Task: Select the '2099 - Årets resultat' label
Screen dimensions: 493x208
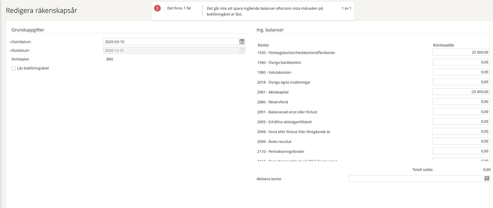Action: [275, 141]
